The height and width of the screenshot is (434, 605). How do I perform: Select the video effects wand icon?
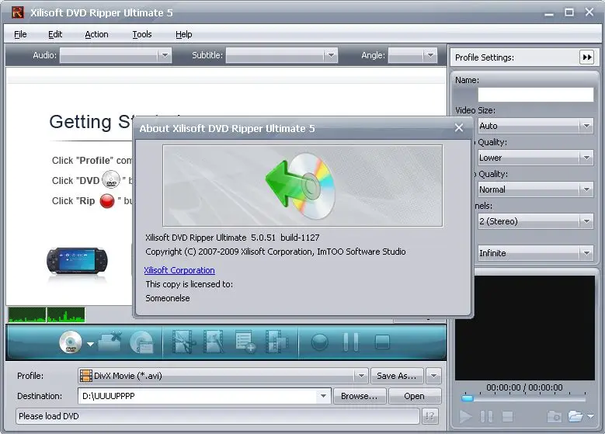214,342
